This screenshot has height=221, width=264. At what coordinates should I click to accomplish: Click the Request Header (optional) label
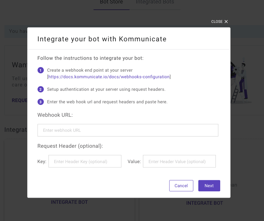click(70, 146)
